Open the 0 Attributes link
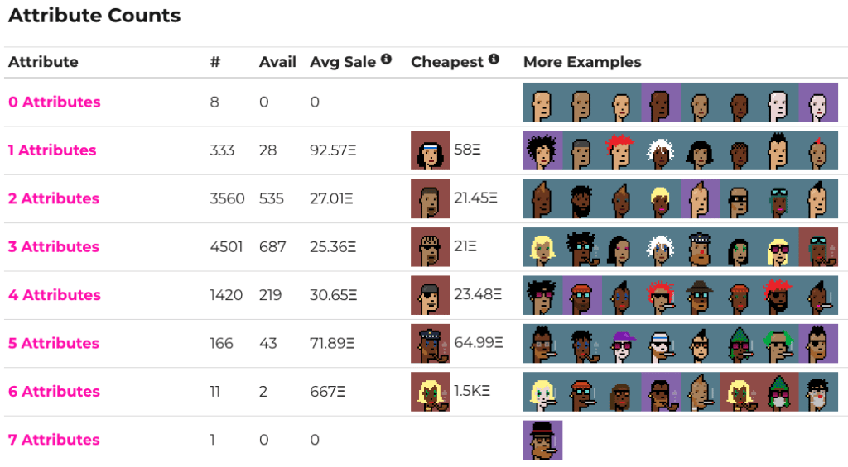Screen dimensions: 848x467 coord(55,102)
